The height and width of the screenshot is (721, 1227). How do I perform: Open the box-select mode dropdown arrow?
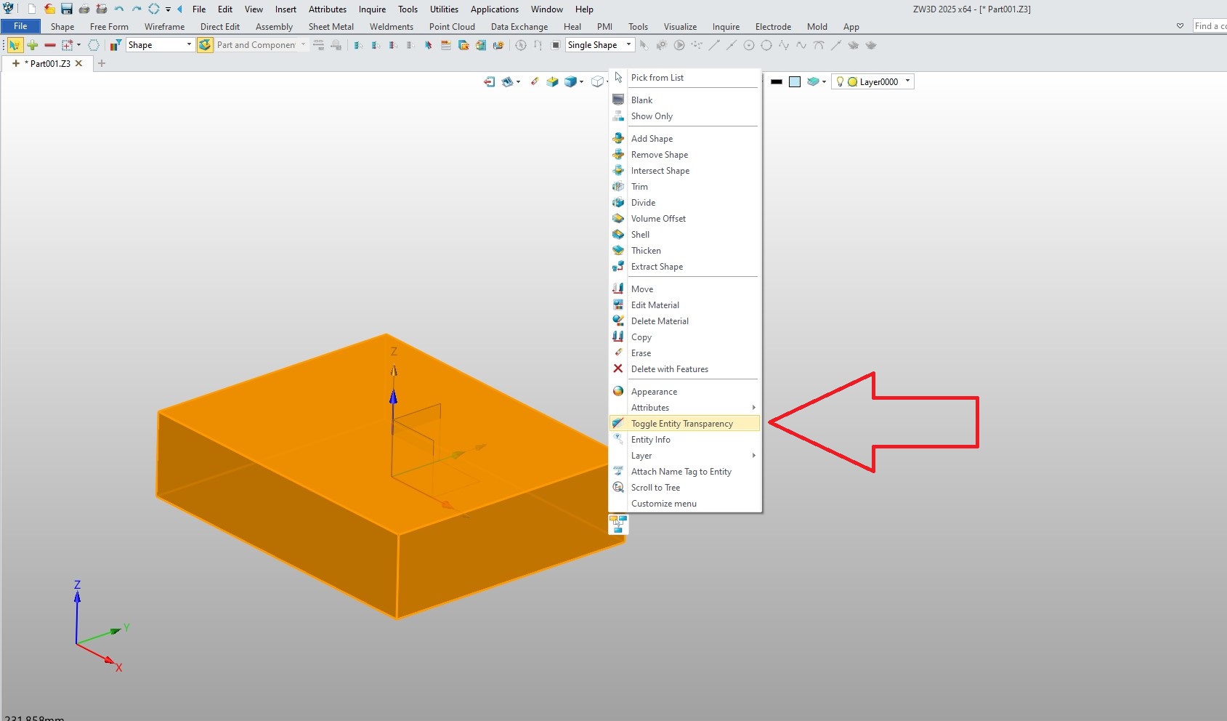pos(78,45)
